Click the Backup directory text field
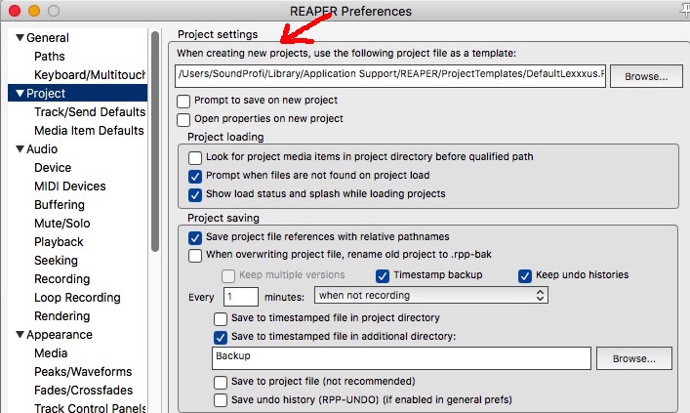Image resolution: width=690 pixels, height=413 pixels. coord(400,358)
